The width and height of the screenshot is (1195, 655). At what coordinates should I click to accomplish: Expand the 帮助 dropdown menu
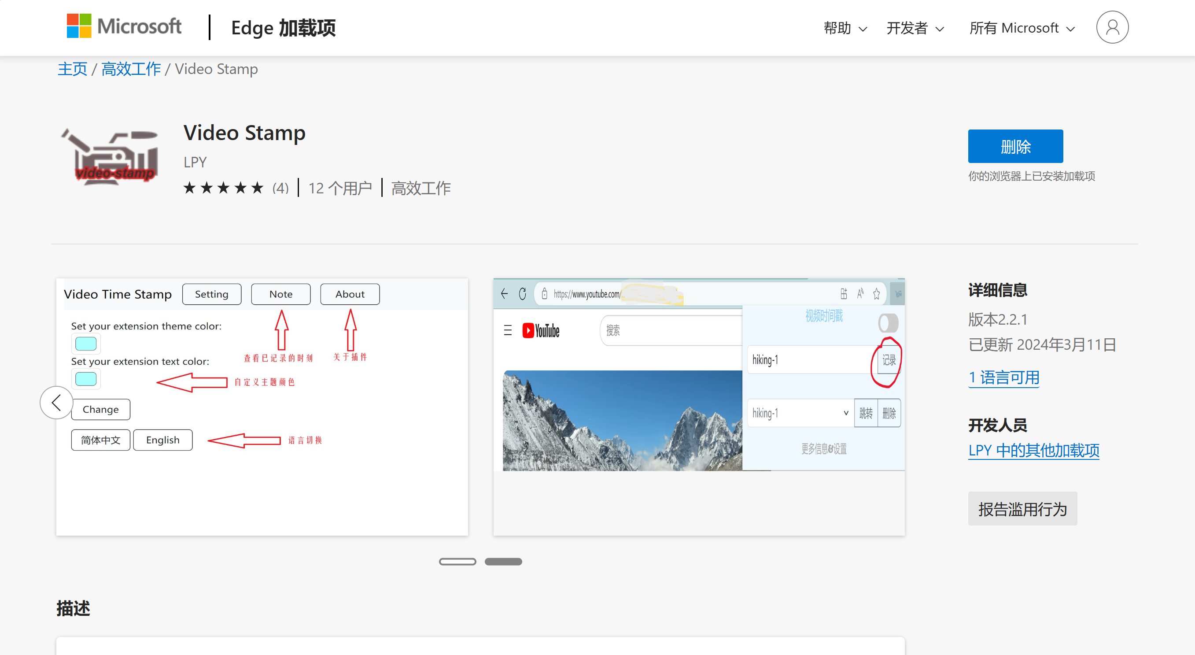click(845, 28)
